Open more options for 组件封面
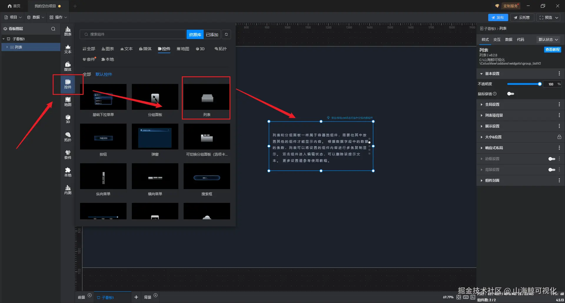Screen dimensions: 565x303 pos(559,181)
